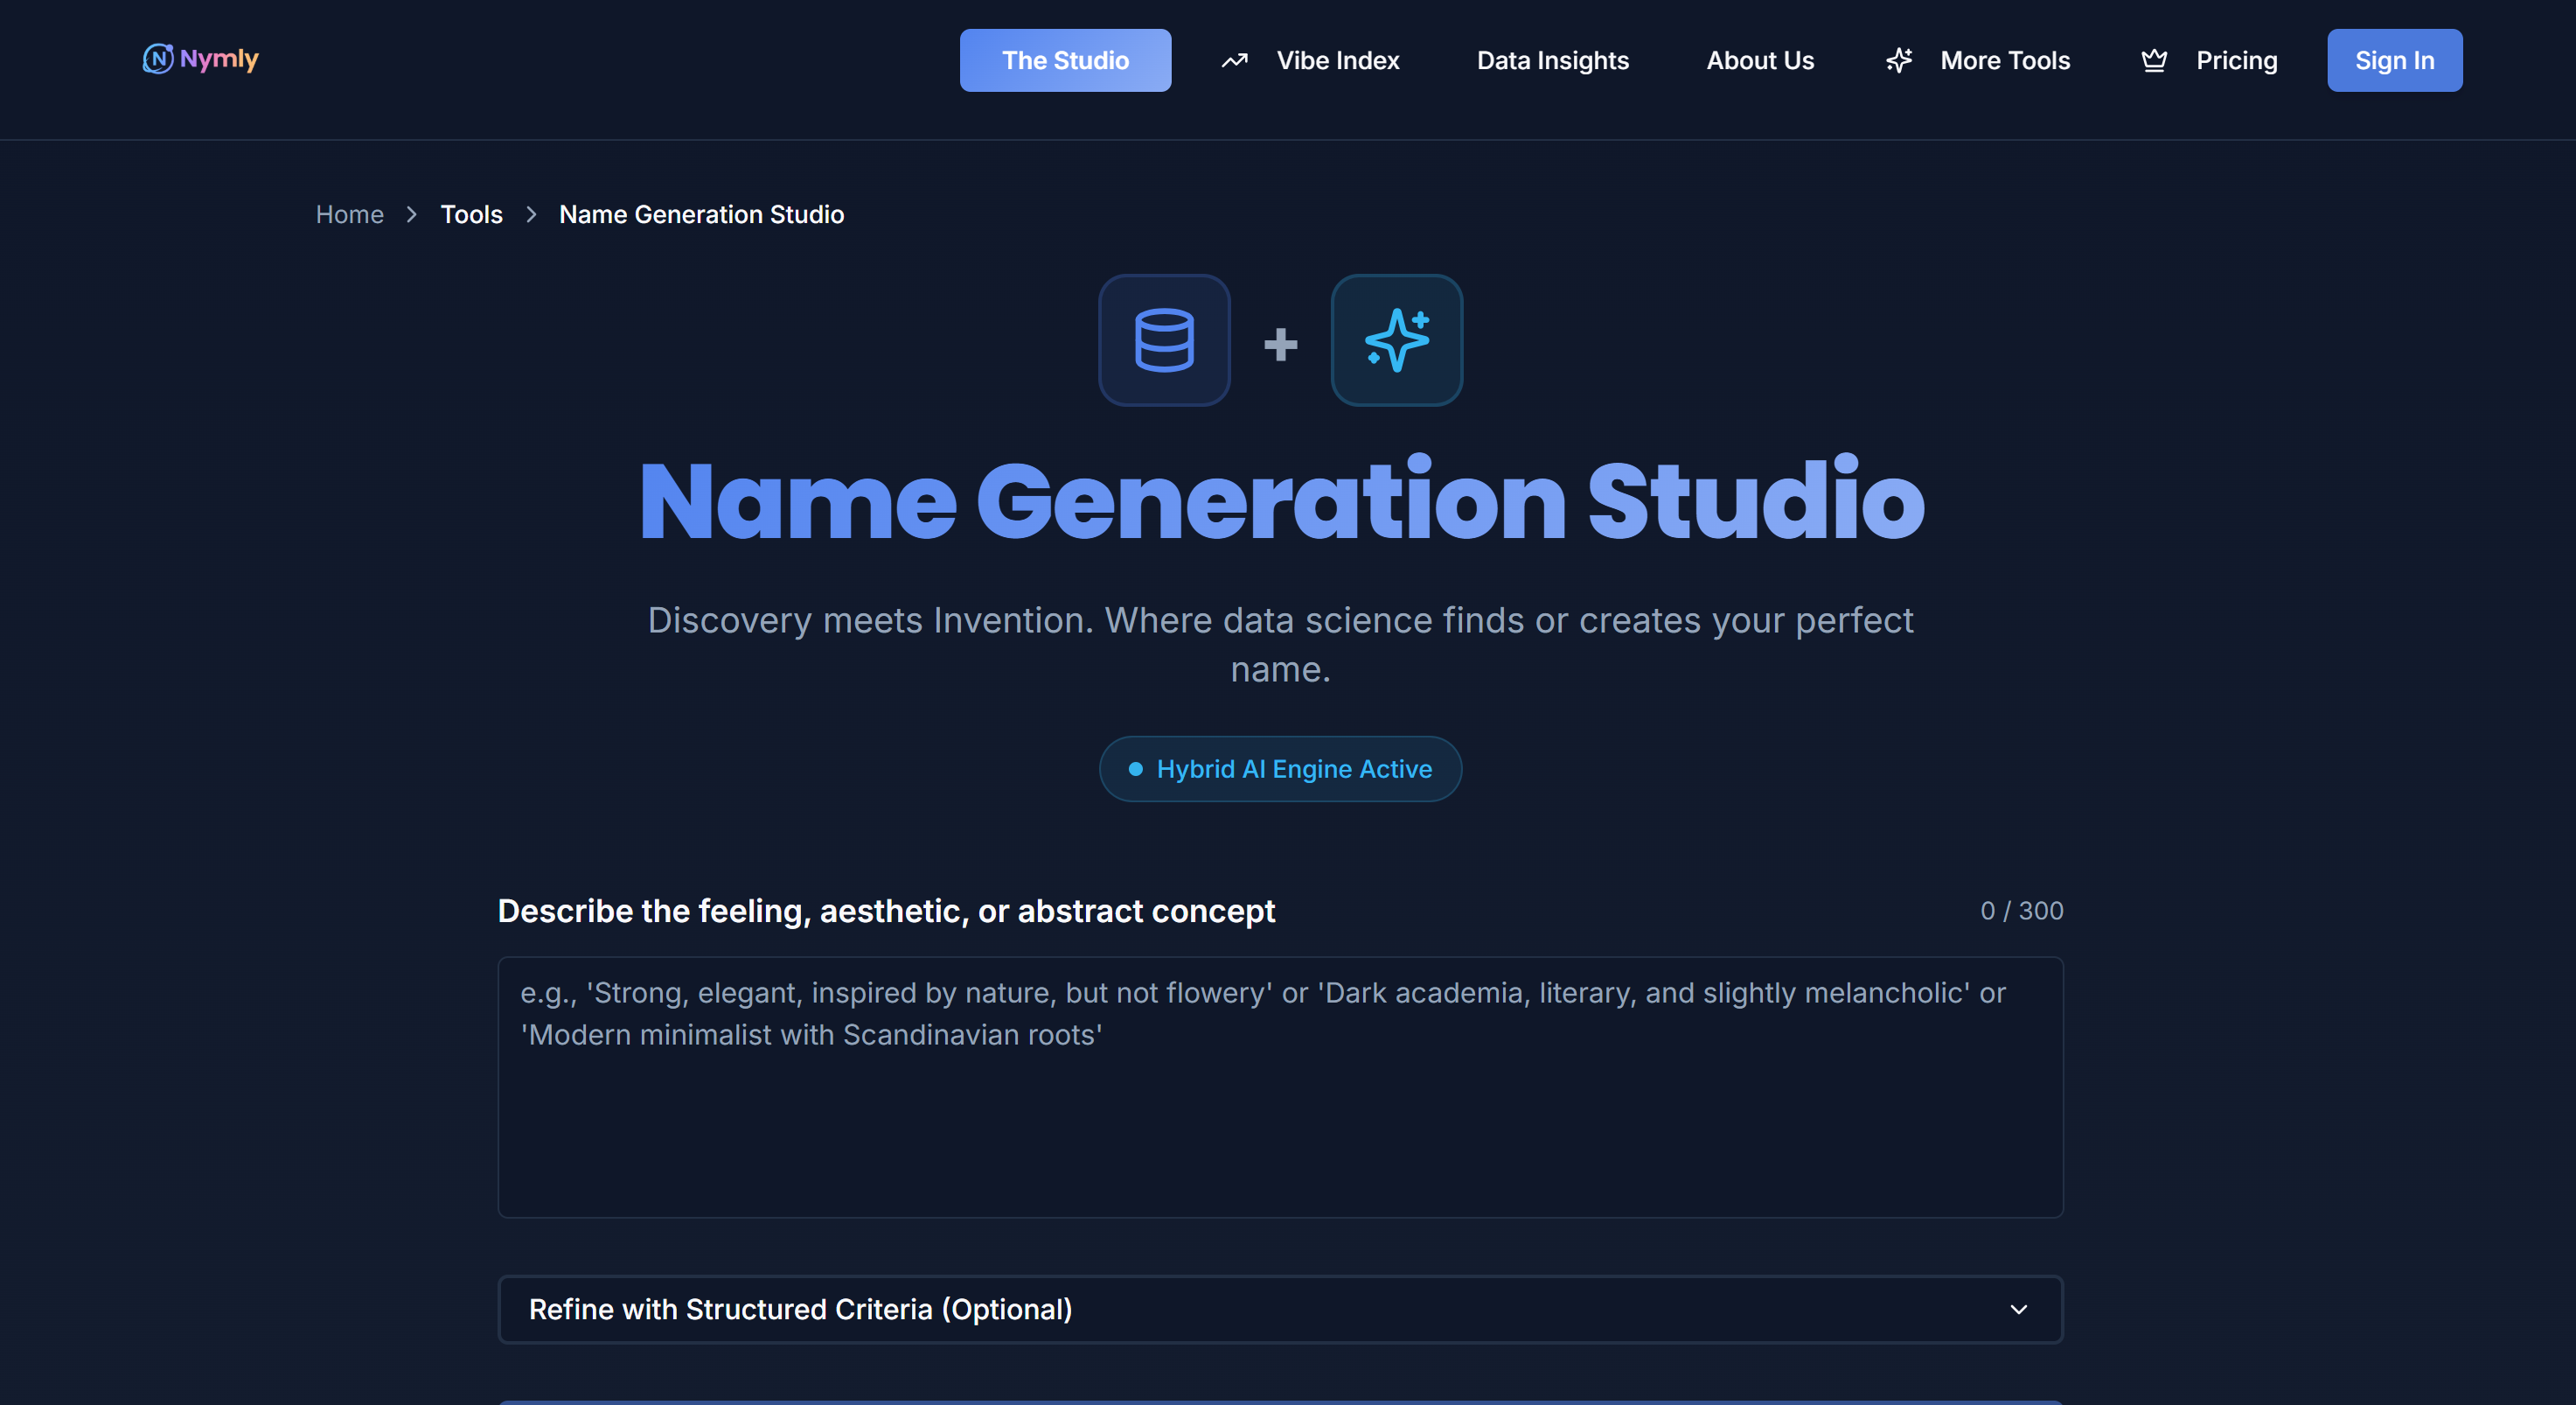Click the plus sign between icon tiles

pos(1280,344)
